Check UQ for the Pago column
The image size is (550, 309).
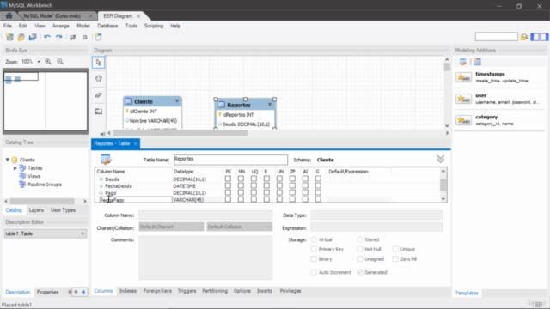254,192
